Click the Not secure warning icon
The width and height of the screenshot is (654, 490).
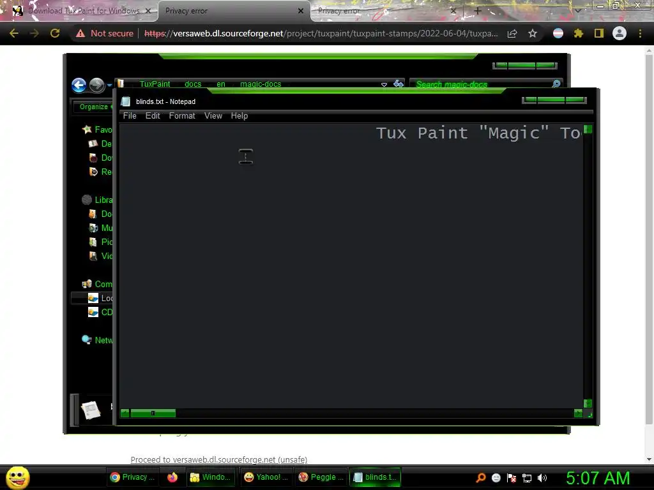80,33
